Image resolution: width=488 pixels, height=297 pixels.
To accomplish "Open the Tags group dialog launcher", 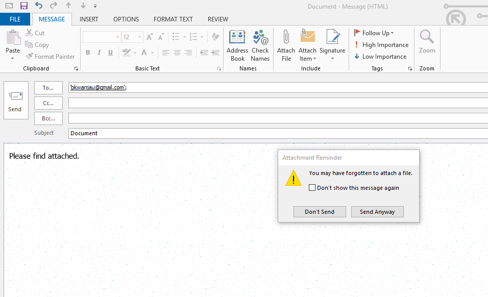I will [x=410, y=69].
